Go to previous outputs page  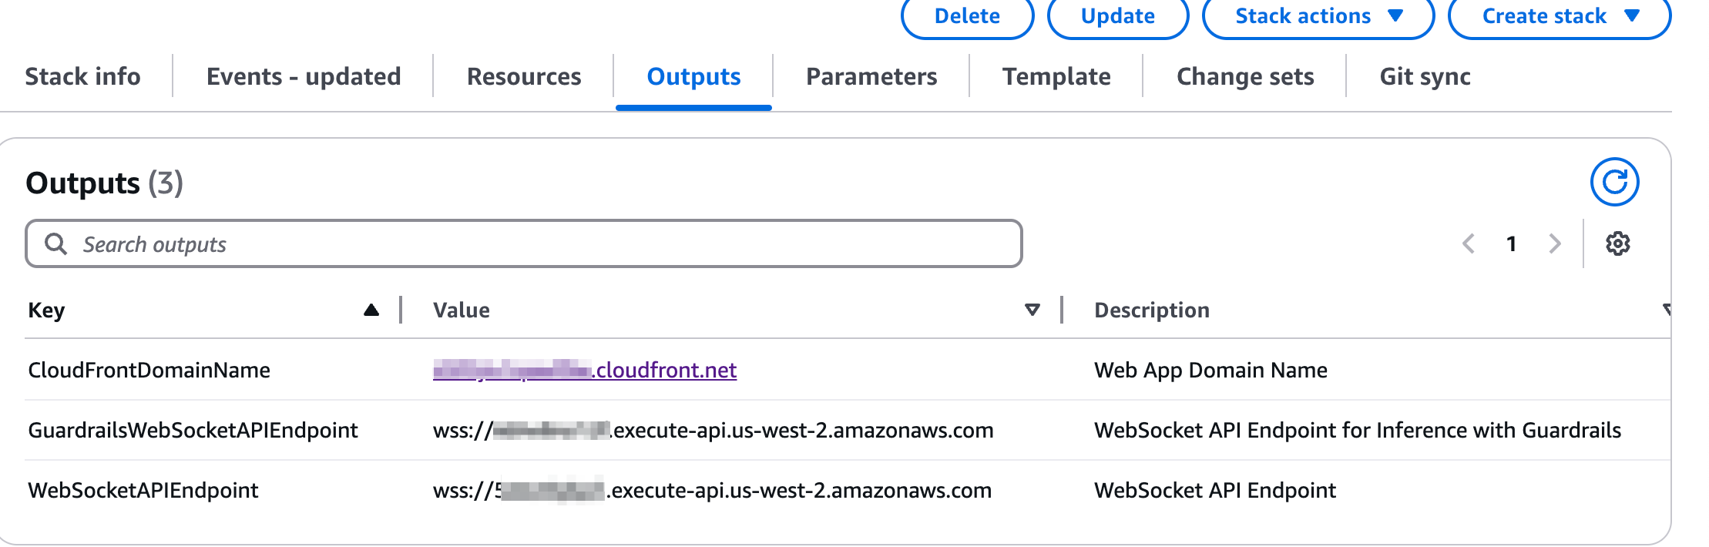1469,243
